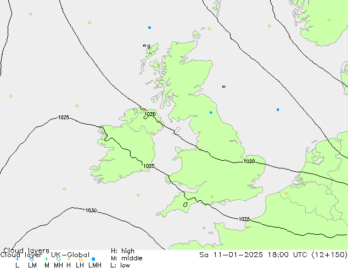
Task: Click the 'LM' legend letters
Action: click(32, 265)
